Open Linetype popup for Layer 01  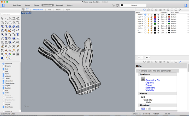164,17
